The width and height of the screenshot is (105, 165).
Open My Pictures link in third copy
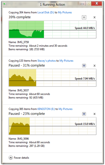(66, 109)
